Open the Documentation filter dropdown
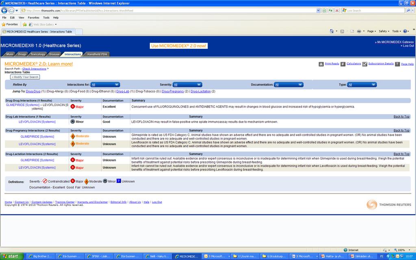 click(289, 84)
